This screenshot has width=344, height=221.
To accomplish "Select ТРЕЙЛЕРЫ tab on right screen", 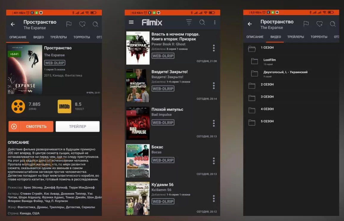I will pos(295,37).
